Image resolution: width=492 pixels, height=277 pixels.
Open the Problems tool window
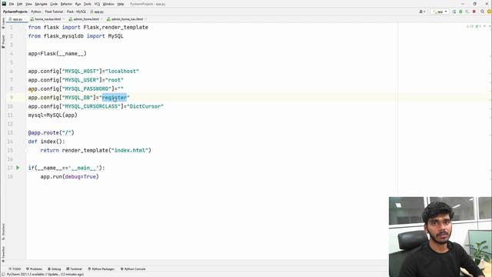[x=34, y=269]
